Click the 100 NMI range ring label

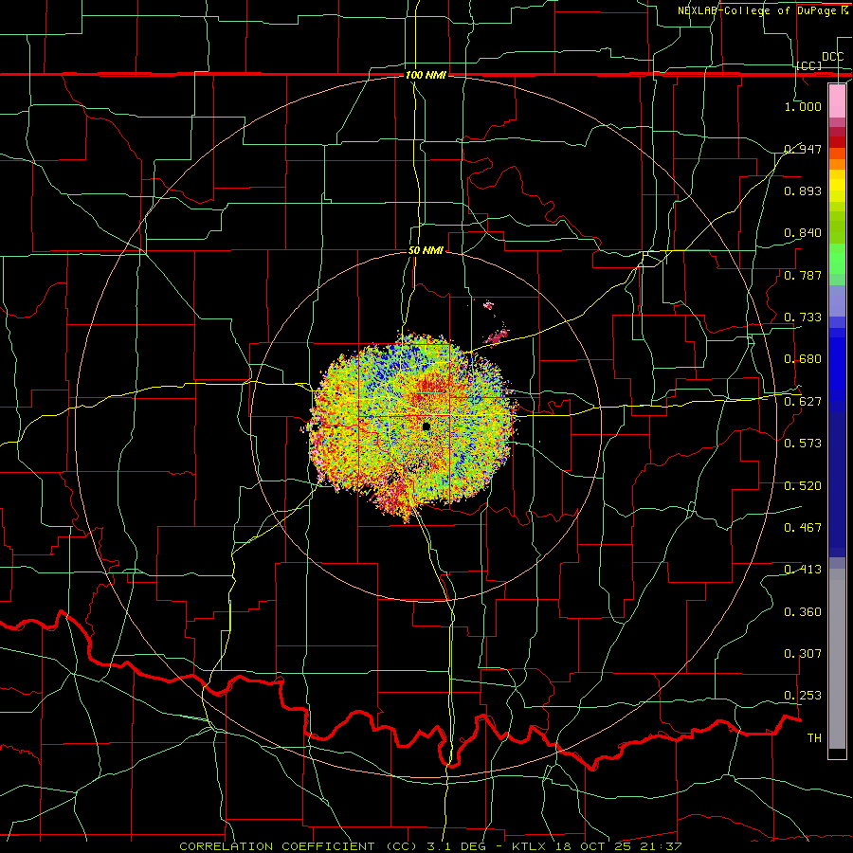426,75
